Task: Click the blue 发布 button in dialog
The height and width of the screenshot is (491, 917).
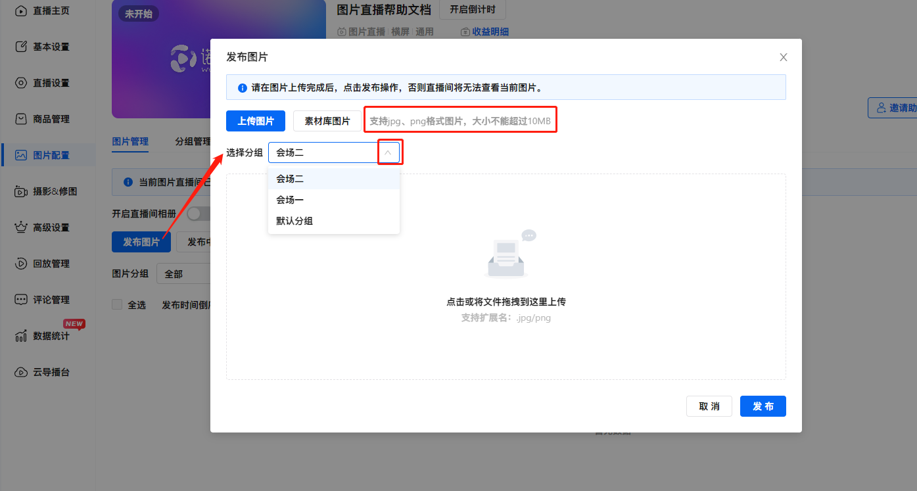Action: pos(763,406)
